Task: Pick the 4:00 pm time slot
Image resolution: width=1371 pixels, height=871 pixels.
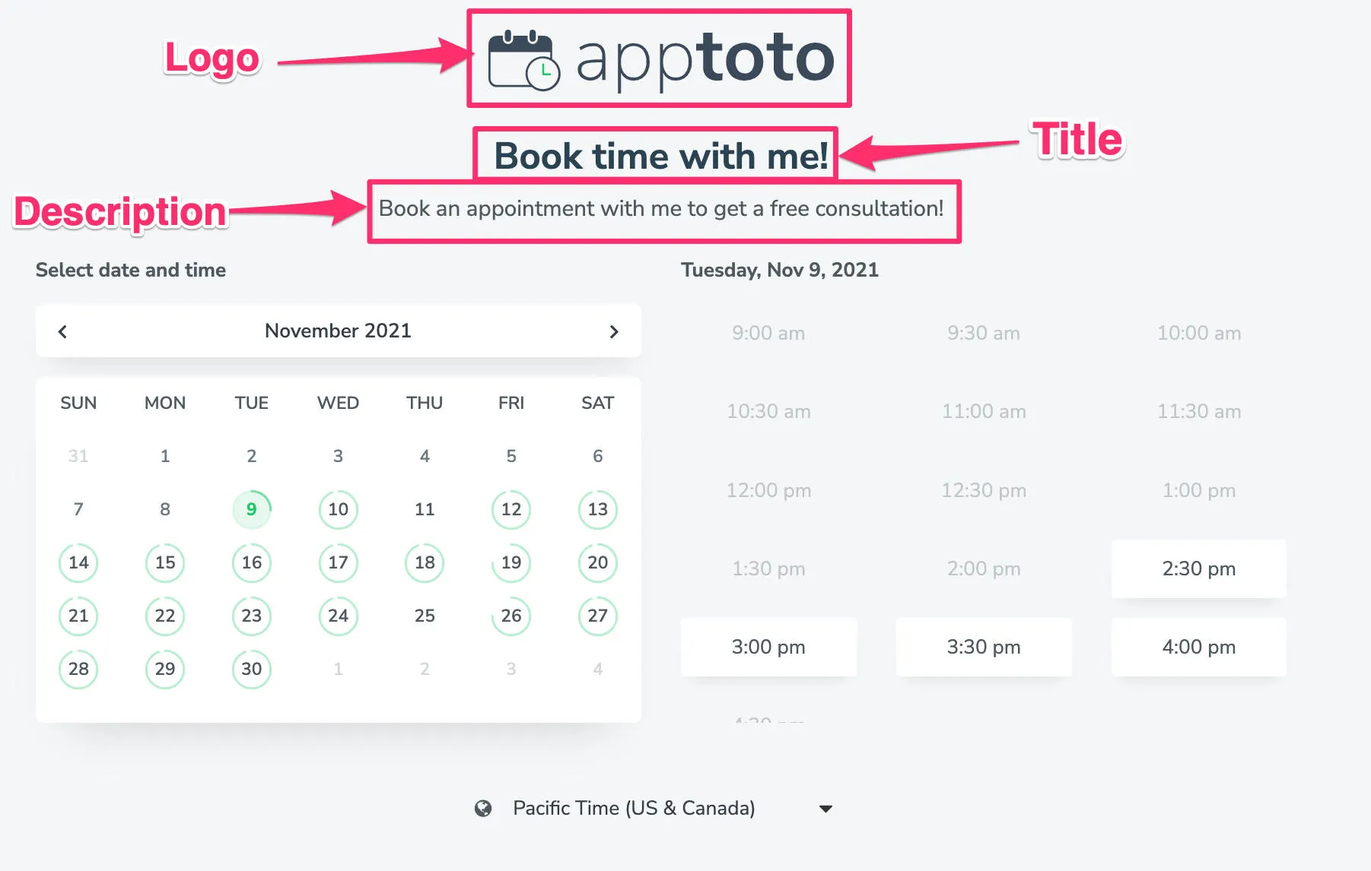Action: click(1198, 647)
